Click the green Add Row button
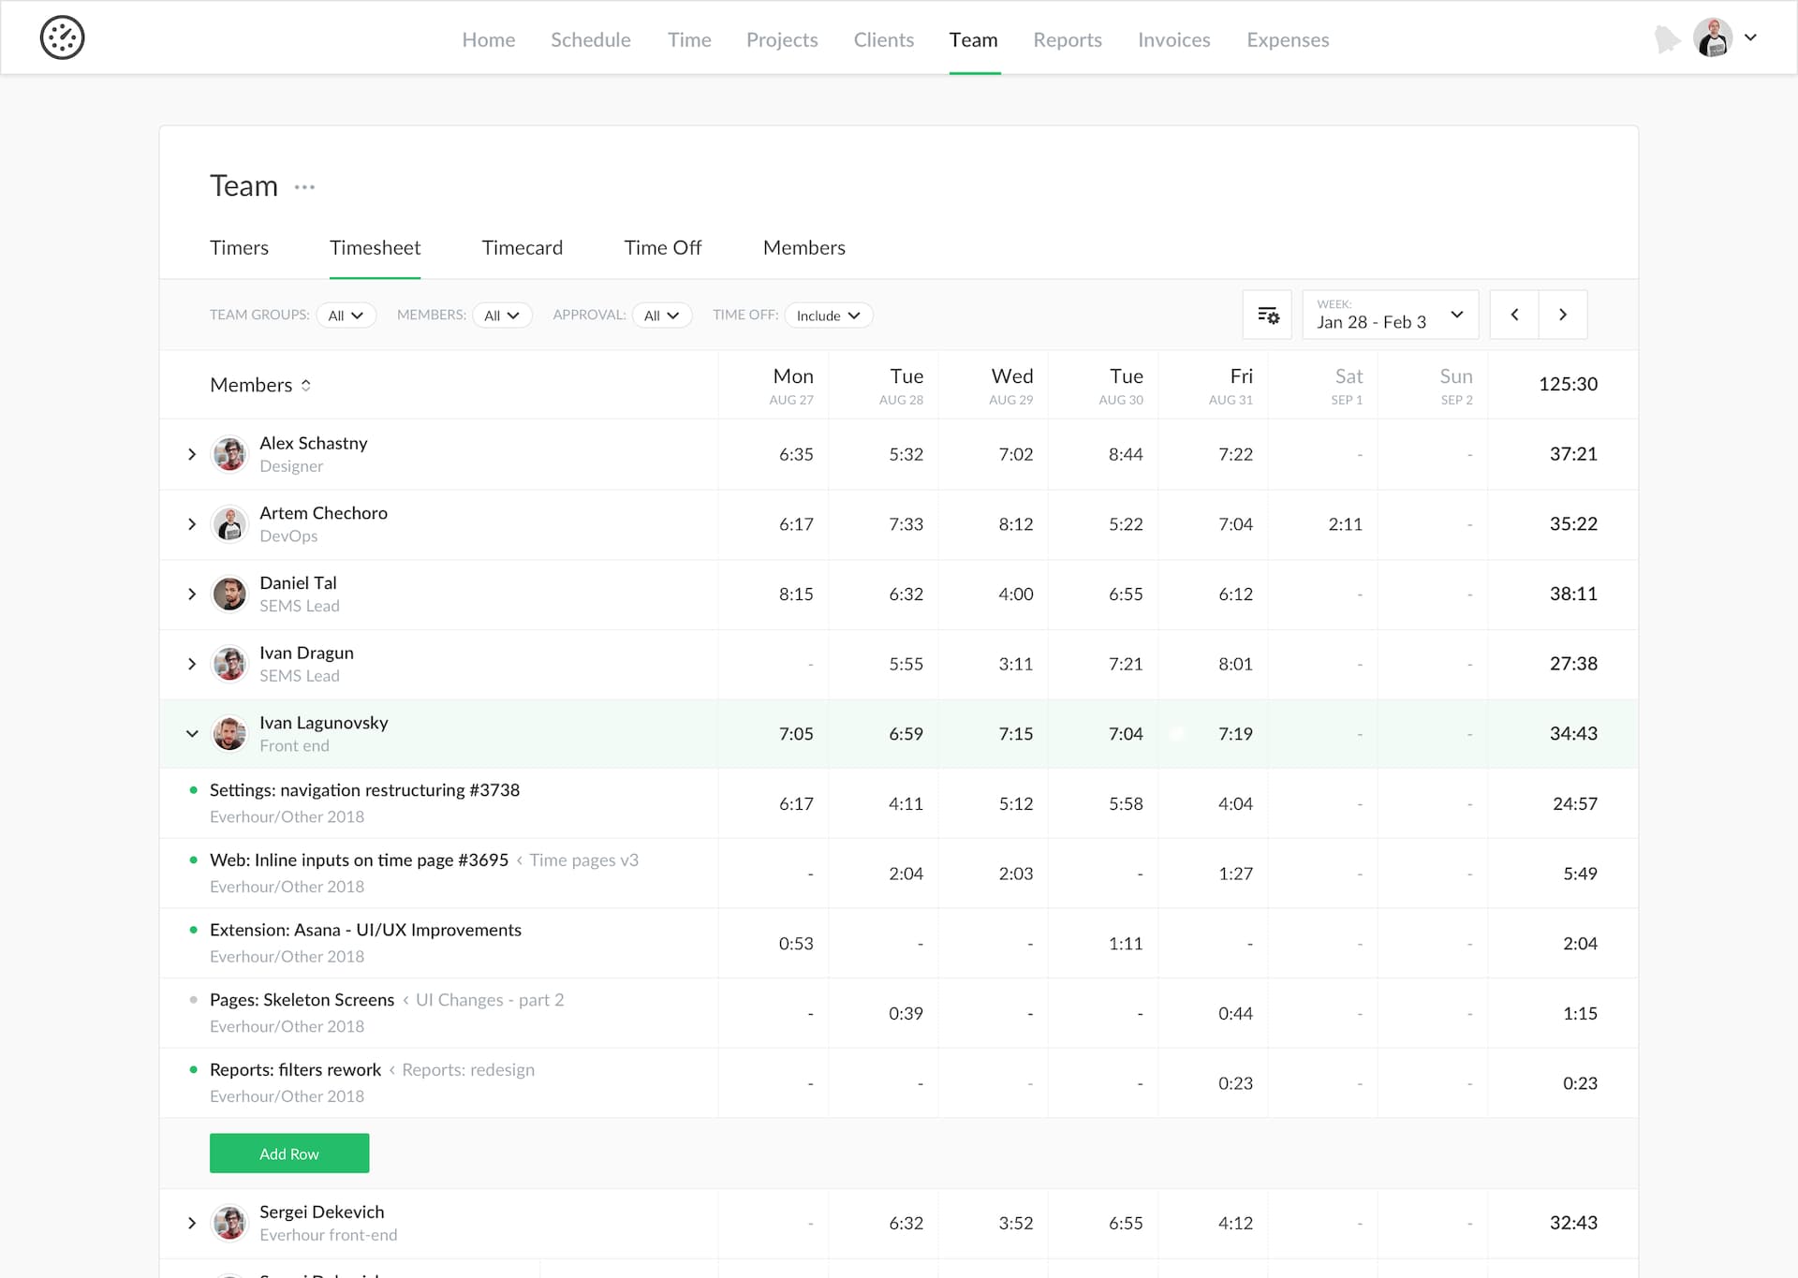 [x=289, y=1153]
